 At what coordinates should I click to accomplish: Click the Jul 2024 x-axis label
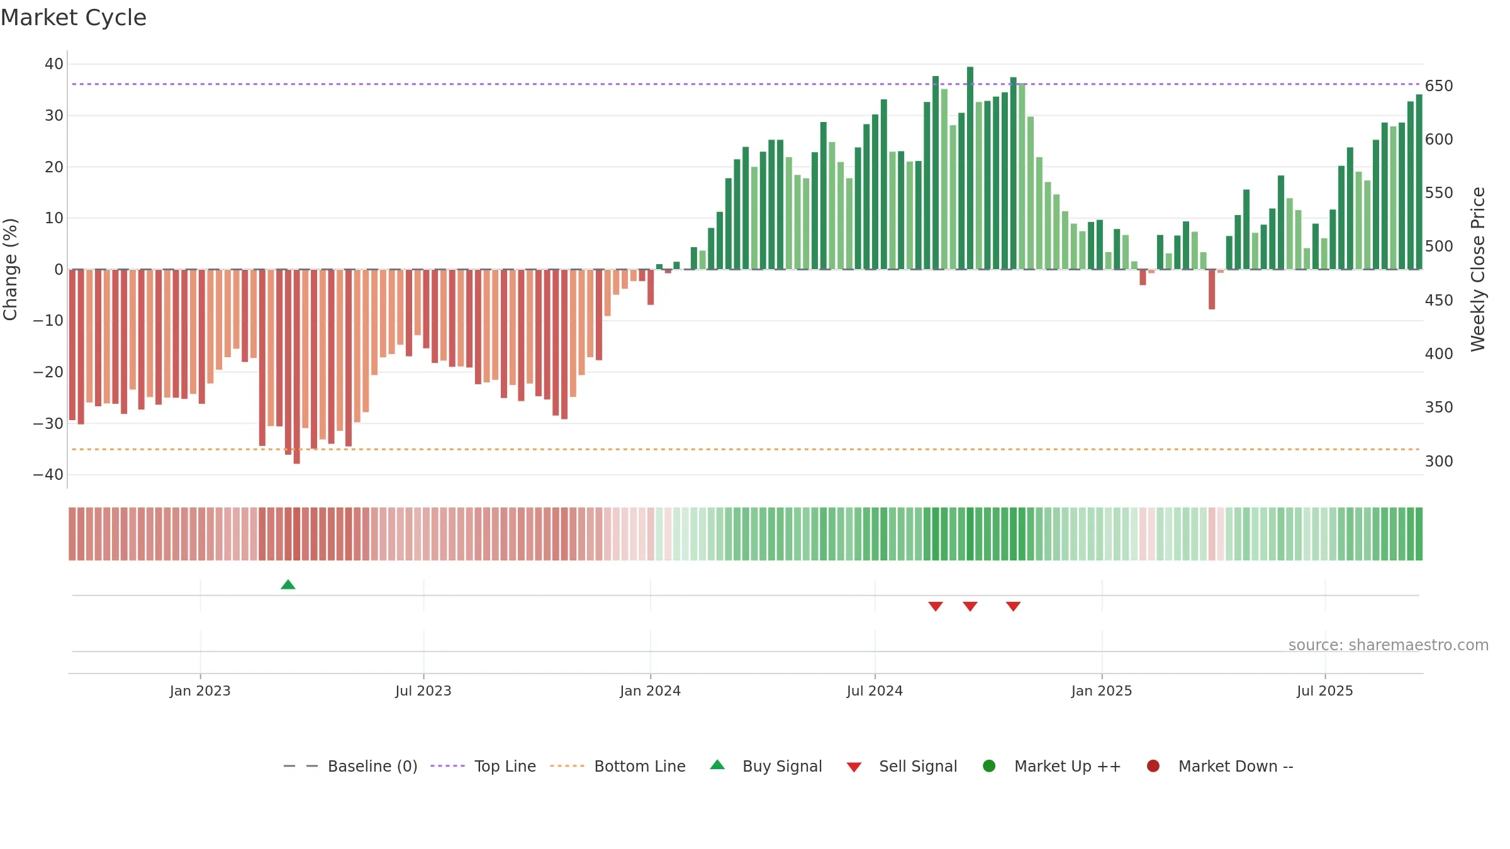point(875,691)
